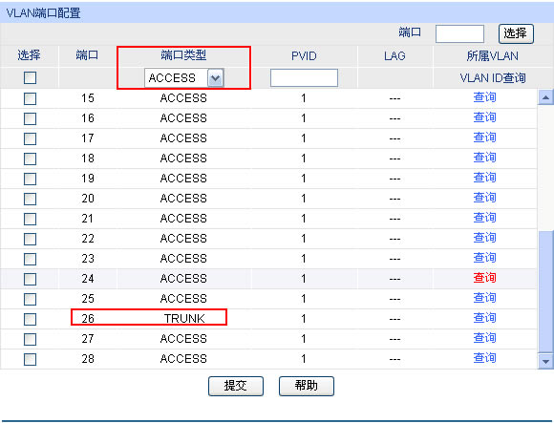Click the 端口 number input field
This screenshot has width=554, height=423.
point(459,33)
